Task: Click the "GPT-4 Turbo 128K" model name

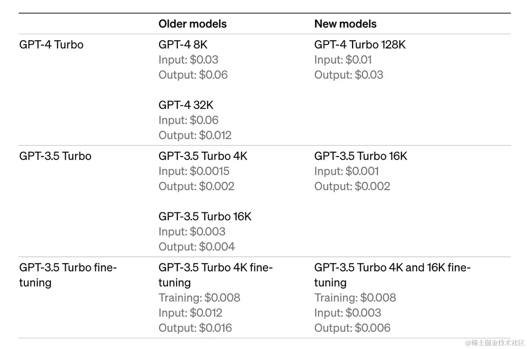Action: click(360, 45)
